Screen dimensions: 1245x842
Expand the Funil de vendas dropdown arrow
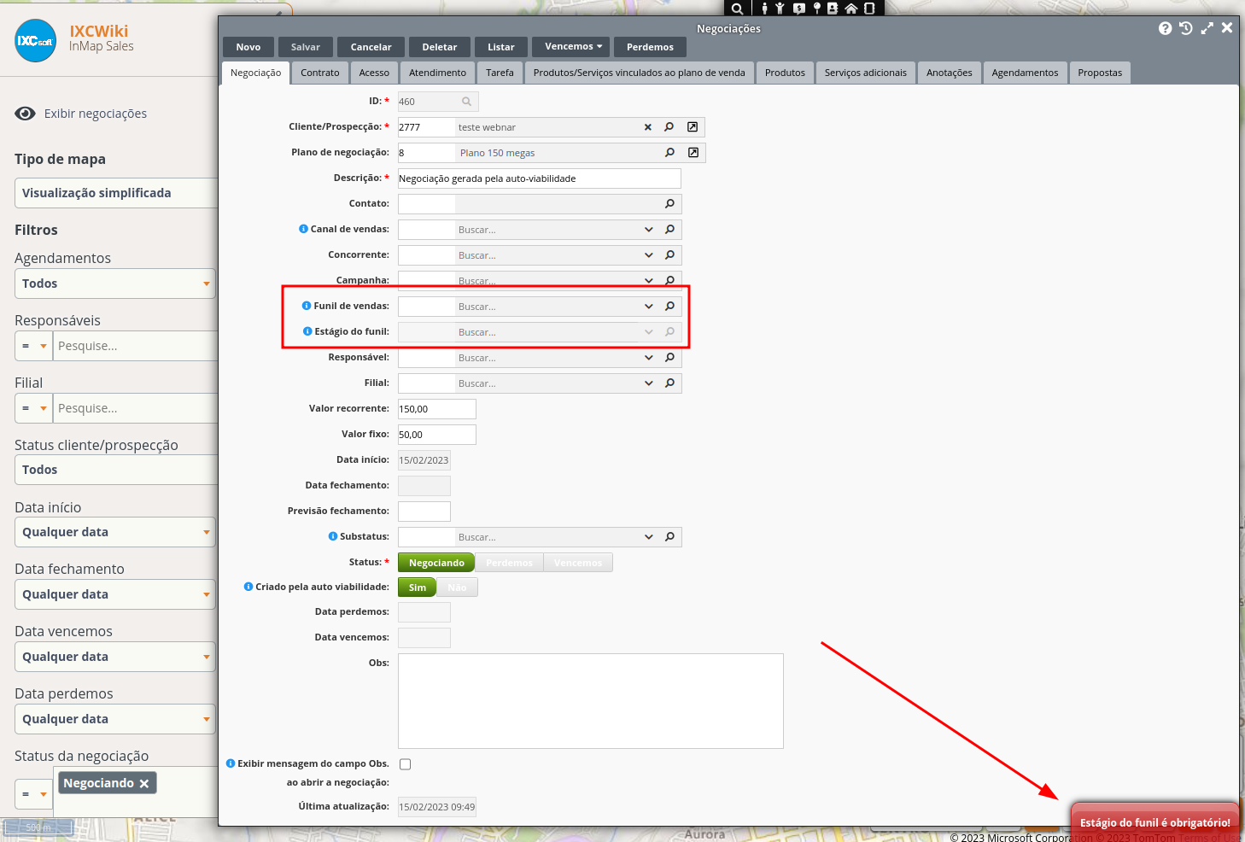[649, 307]
